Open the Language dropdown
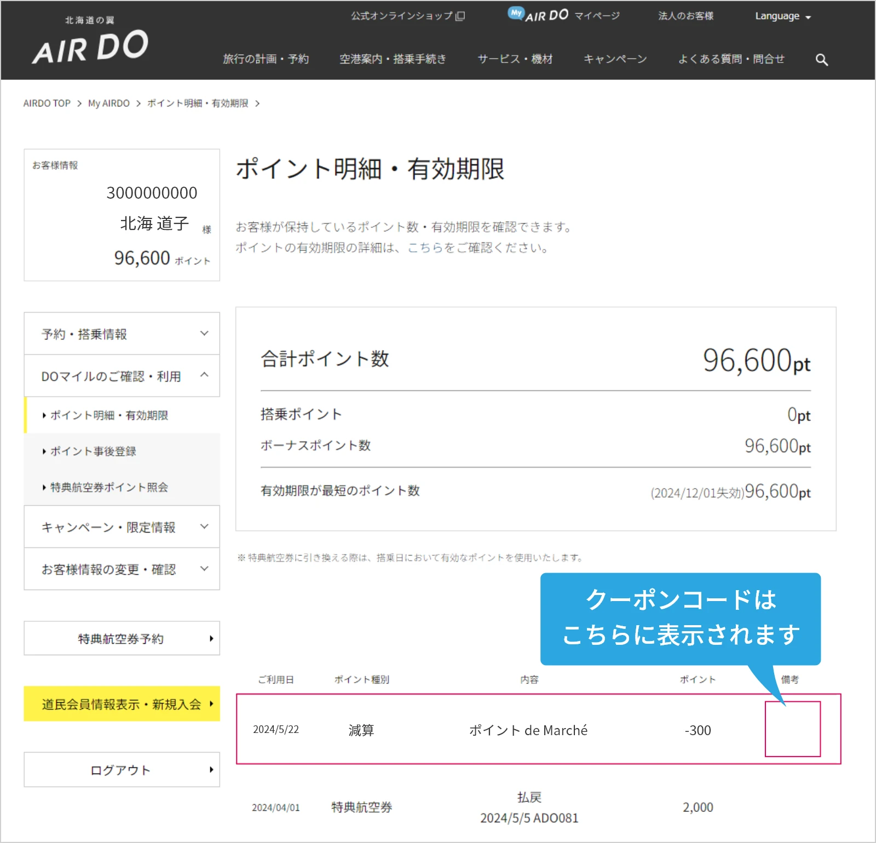876x843 pixels. pos(783,16)
